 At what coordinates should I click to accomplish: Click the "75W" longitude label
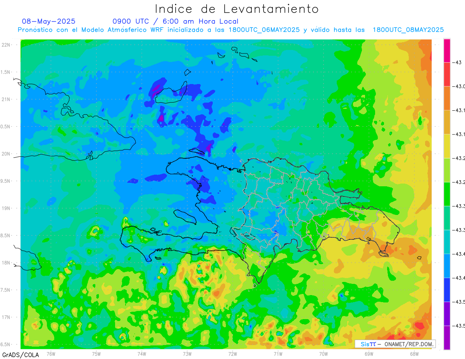[96, 354]
